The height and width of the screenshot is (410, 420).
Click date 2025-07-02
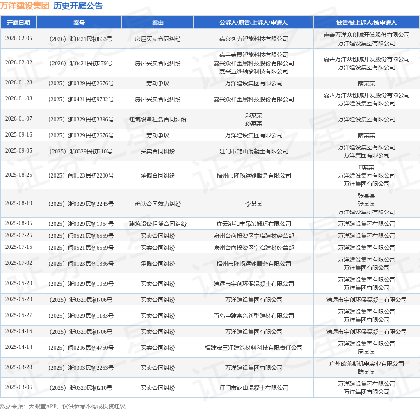click(x=18, y=263)
